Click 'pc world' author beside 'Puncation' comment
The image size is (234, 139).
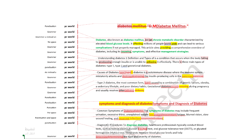click(x=69, y=108)
